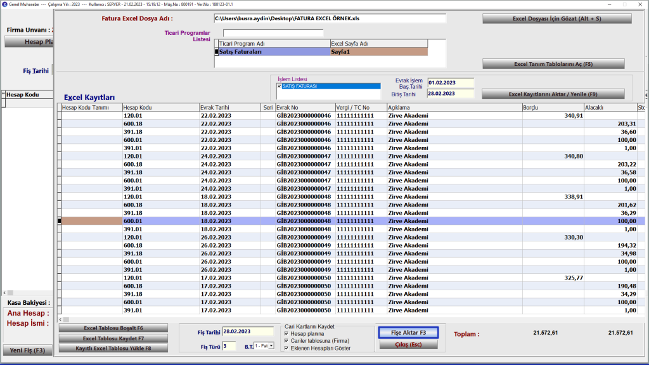Uncheck Cariler tablosuna (Firma) option
This screenshot has width=649, height=365.
click(x=287, y=341)
